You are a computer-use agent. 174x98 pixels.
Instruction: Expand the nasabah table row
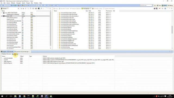click(x=3, y=60)
